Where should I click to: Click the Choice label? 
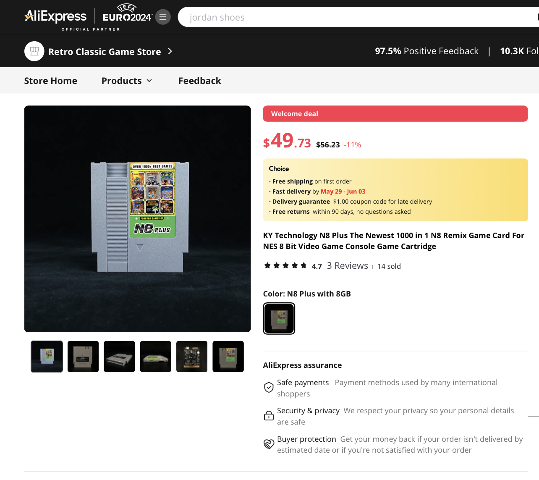pos(279,169)
